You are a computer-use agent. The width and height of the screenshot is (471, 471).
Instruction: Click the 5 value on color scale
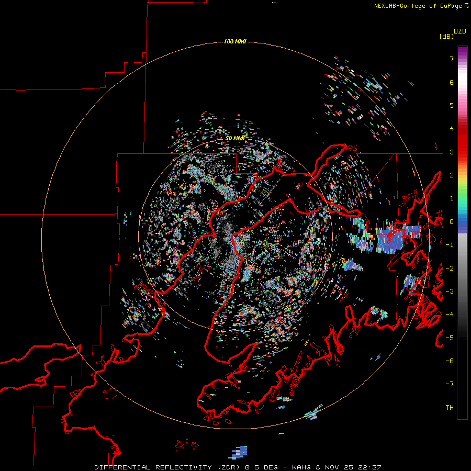click(452, 105)
